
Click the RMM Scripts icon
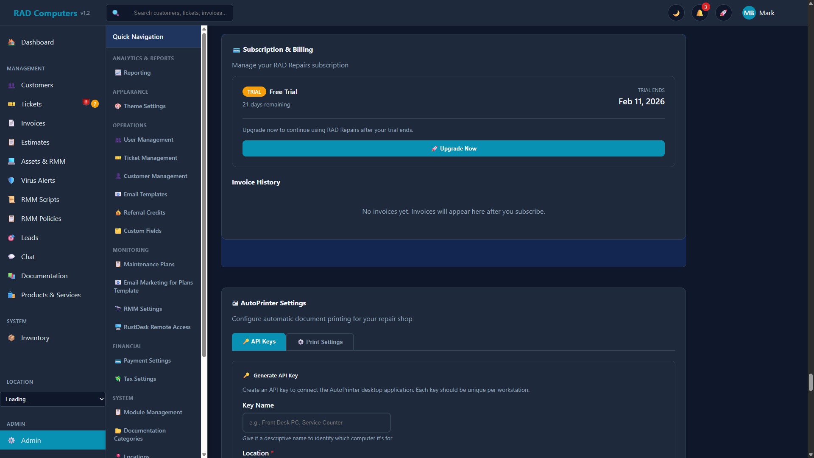(x=11, y=199)
